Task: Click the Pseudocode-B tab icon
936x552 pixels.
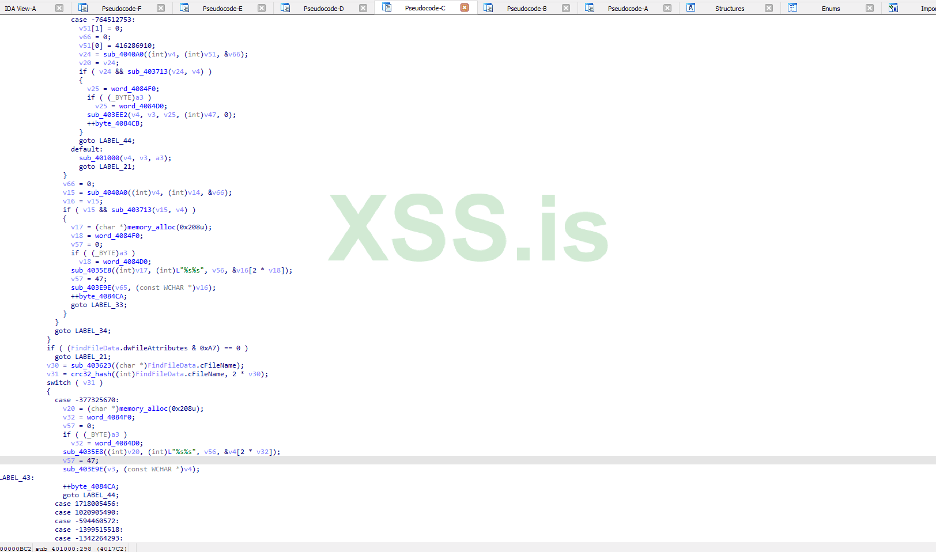Action: [488, 8]
